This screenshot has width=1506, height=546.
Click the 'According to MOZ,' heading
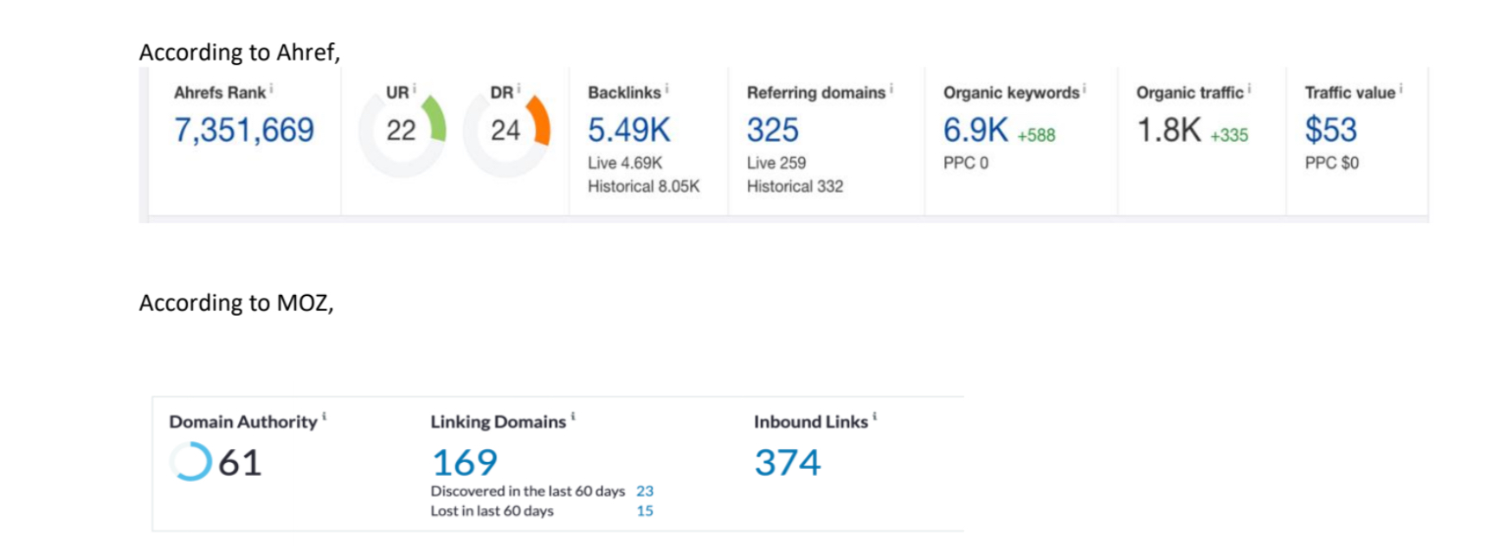click(x=236, y=303)
